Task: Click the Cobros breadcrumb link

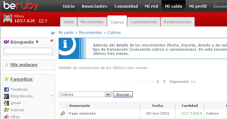Action: [x=114, y=33]
